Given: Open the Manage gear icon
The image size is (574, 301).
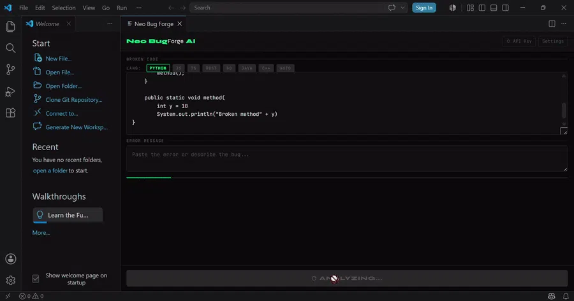Looking at the screenshot, I should tap(11, 280).
